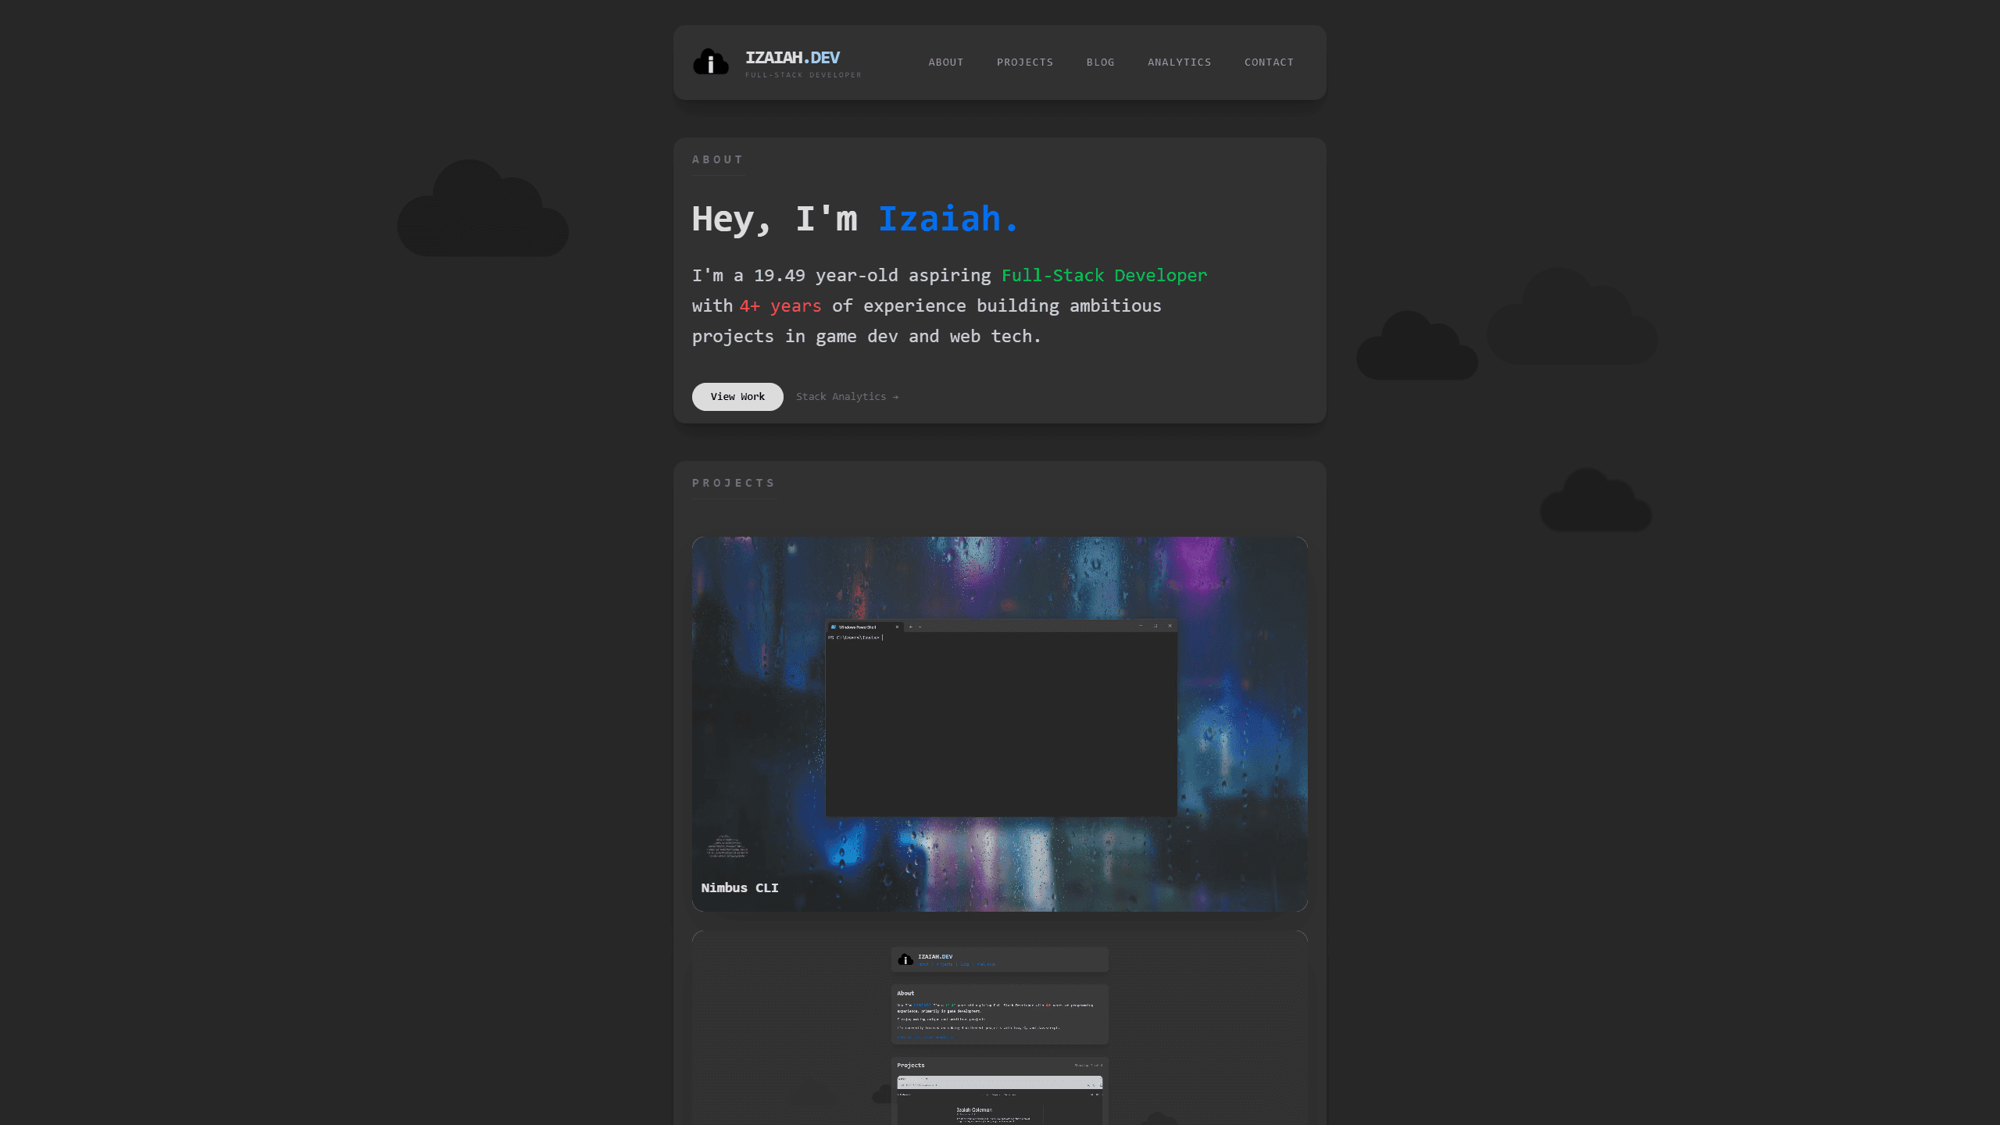Image resolution: width=2000 pixels, height=1125 pixels.
Task: Open the About link in the mini preview nav
Action: (923, 964)
